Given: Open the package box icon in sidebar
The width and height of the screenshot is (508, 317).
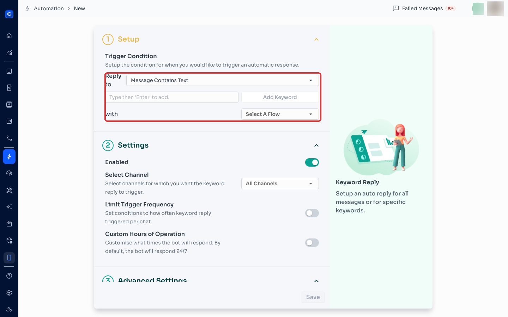Looking at the screenshot, I should 9,241.
